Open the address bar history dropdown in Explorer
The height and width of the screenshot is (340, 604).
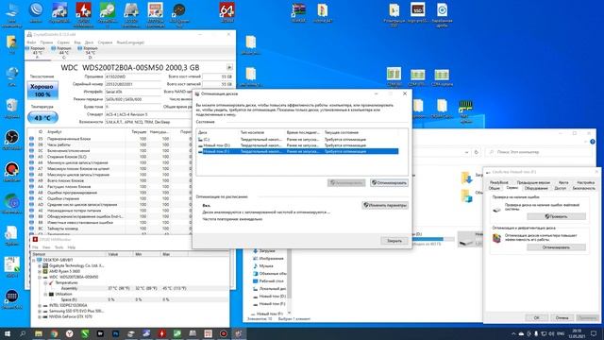coord(466,152)
